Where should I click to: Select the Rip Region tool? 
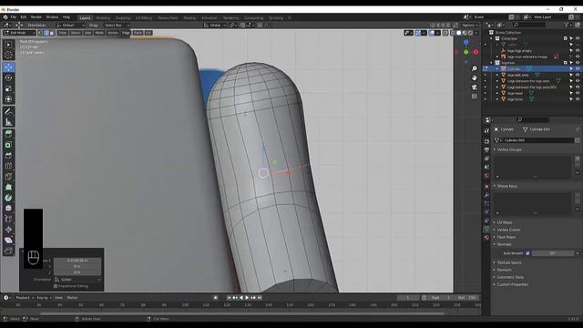(x=8, y=251)
